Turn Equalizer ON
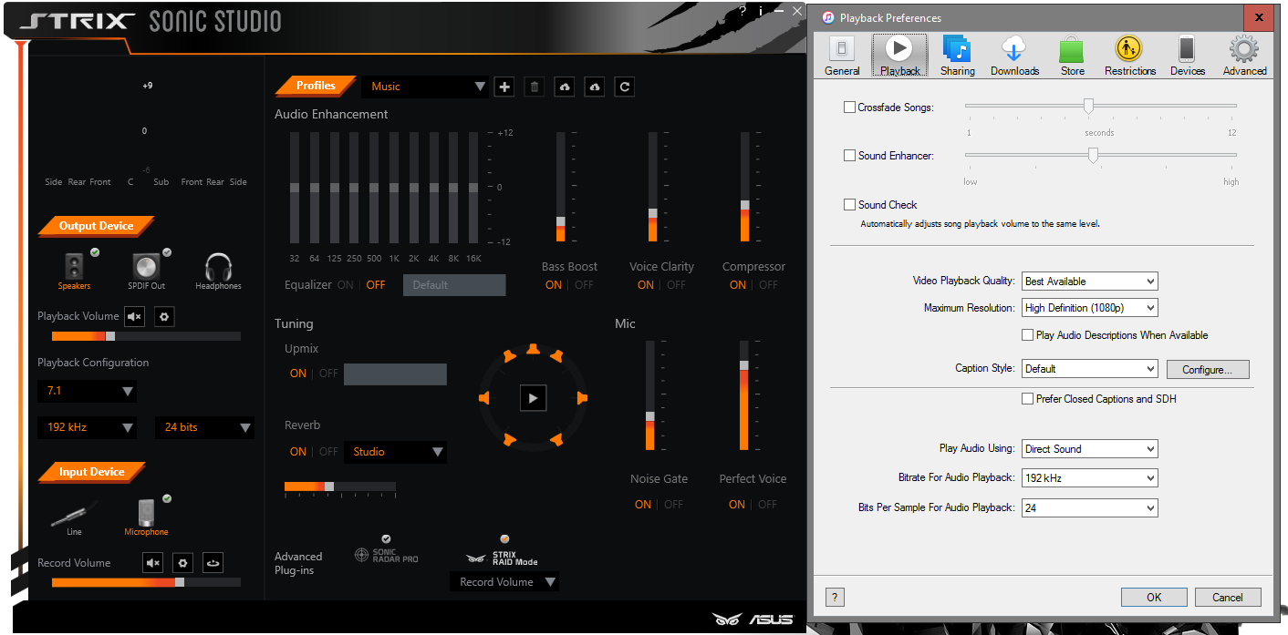This screenshot has width=1288, height=635. pyautogui.click(x=345, y=285)
